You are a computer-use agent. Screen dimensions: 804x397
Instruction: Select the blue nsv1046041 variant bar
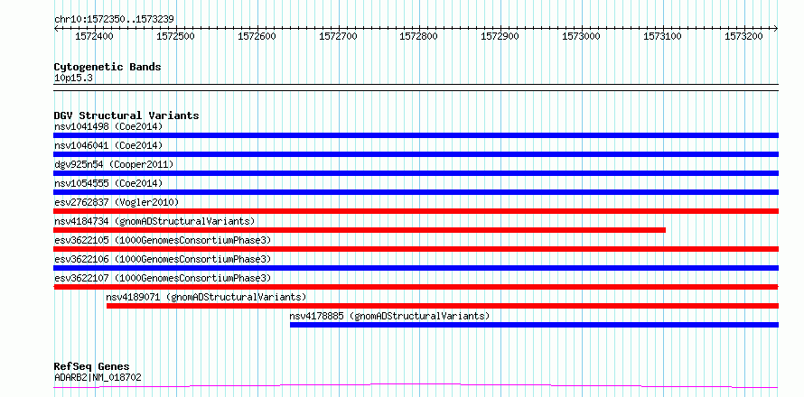[416, 154]
